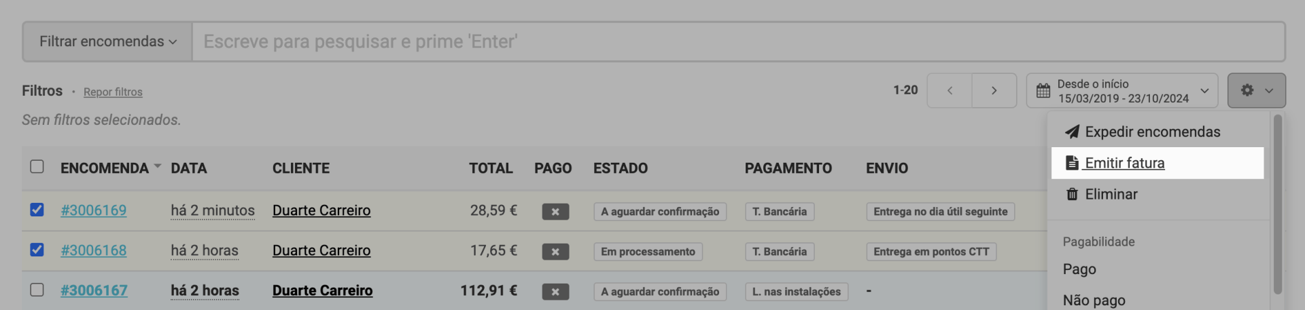
Task: Click unpaid X icon for order #3006169
Action: click(555, 212)
